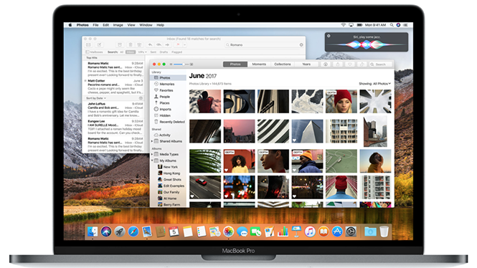Click the thumbnail zoom slider in Photos
Viewport: 477px width, 268px height.
pos(181,64)
